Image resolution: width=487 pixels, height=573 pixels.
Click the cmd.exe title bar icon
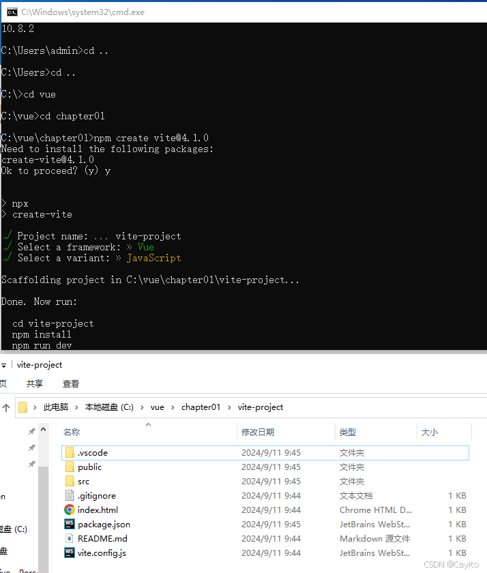click(x=12, y=12)
